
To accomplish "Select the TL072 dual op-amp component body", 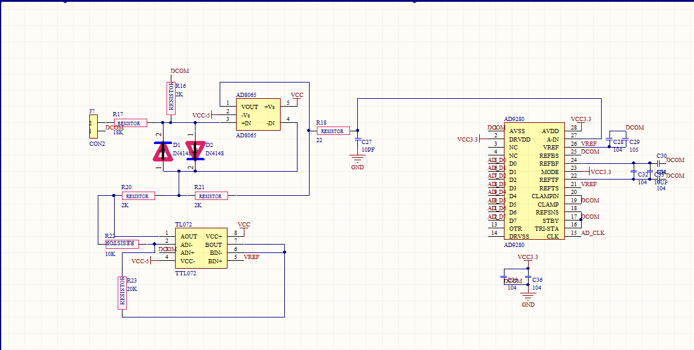I will click(201, 248).
